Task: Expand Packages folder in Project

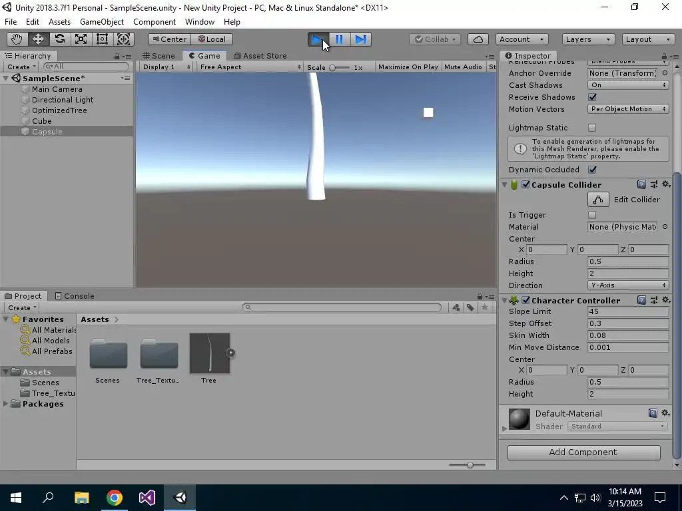Action: pyautogui.click(x=5, y=404)
